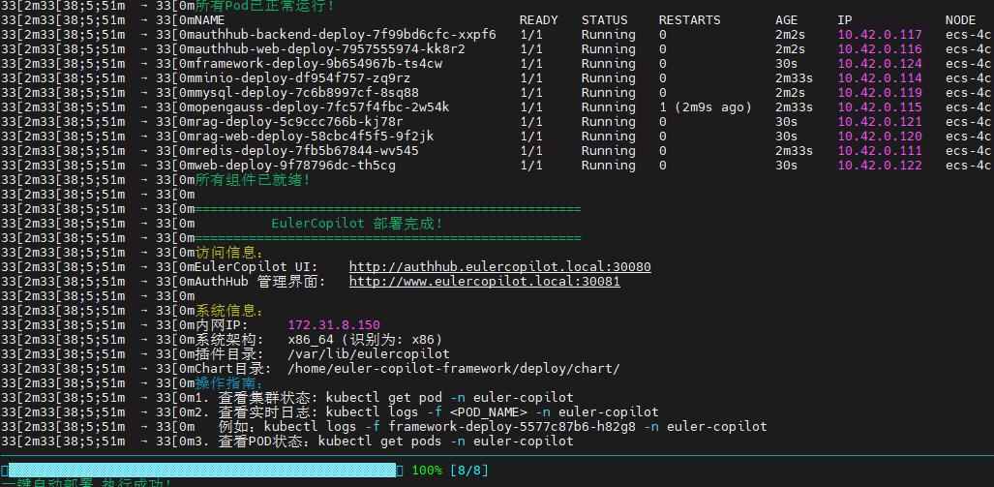Click command 'kubectl get pod -n euler-copilot'
This screenshot has width=994, height=487.
pyautogui.click(x=449, y=398)
